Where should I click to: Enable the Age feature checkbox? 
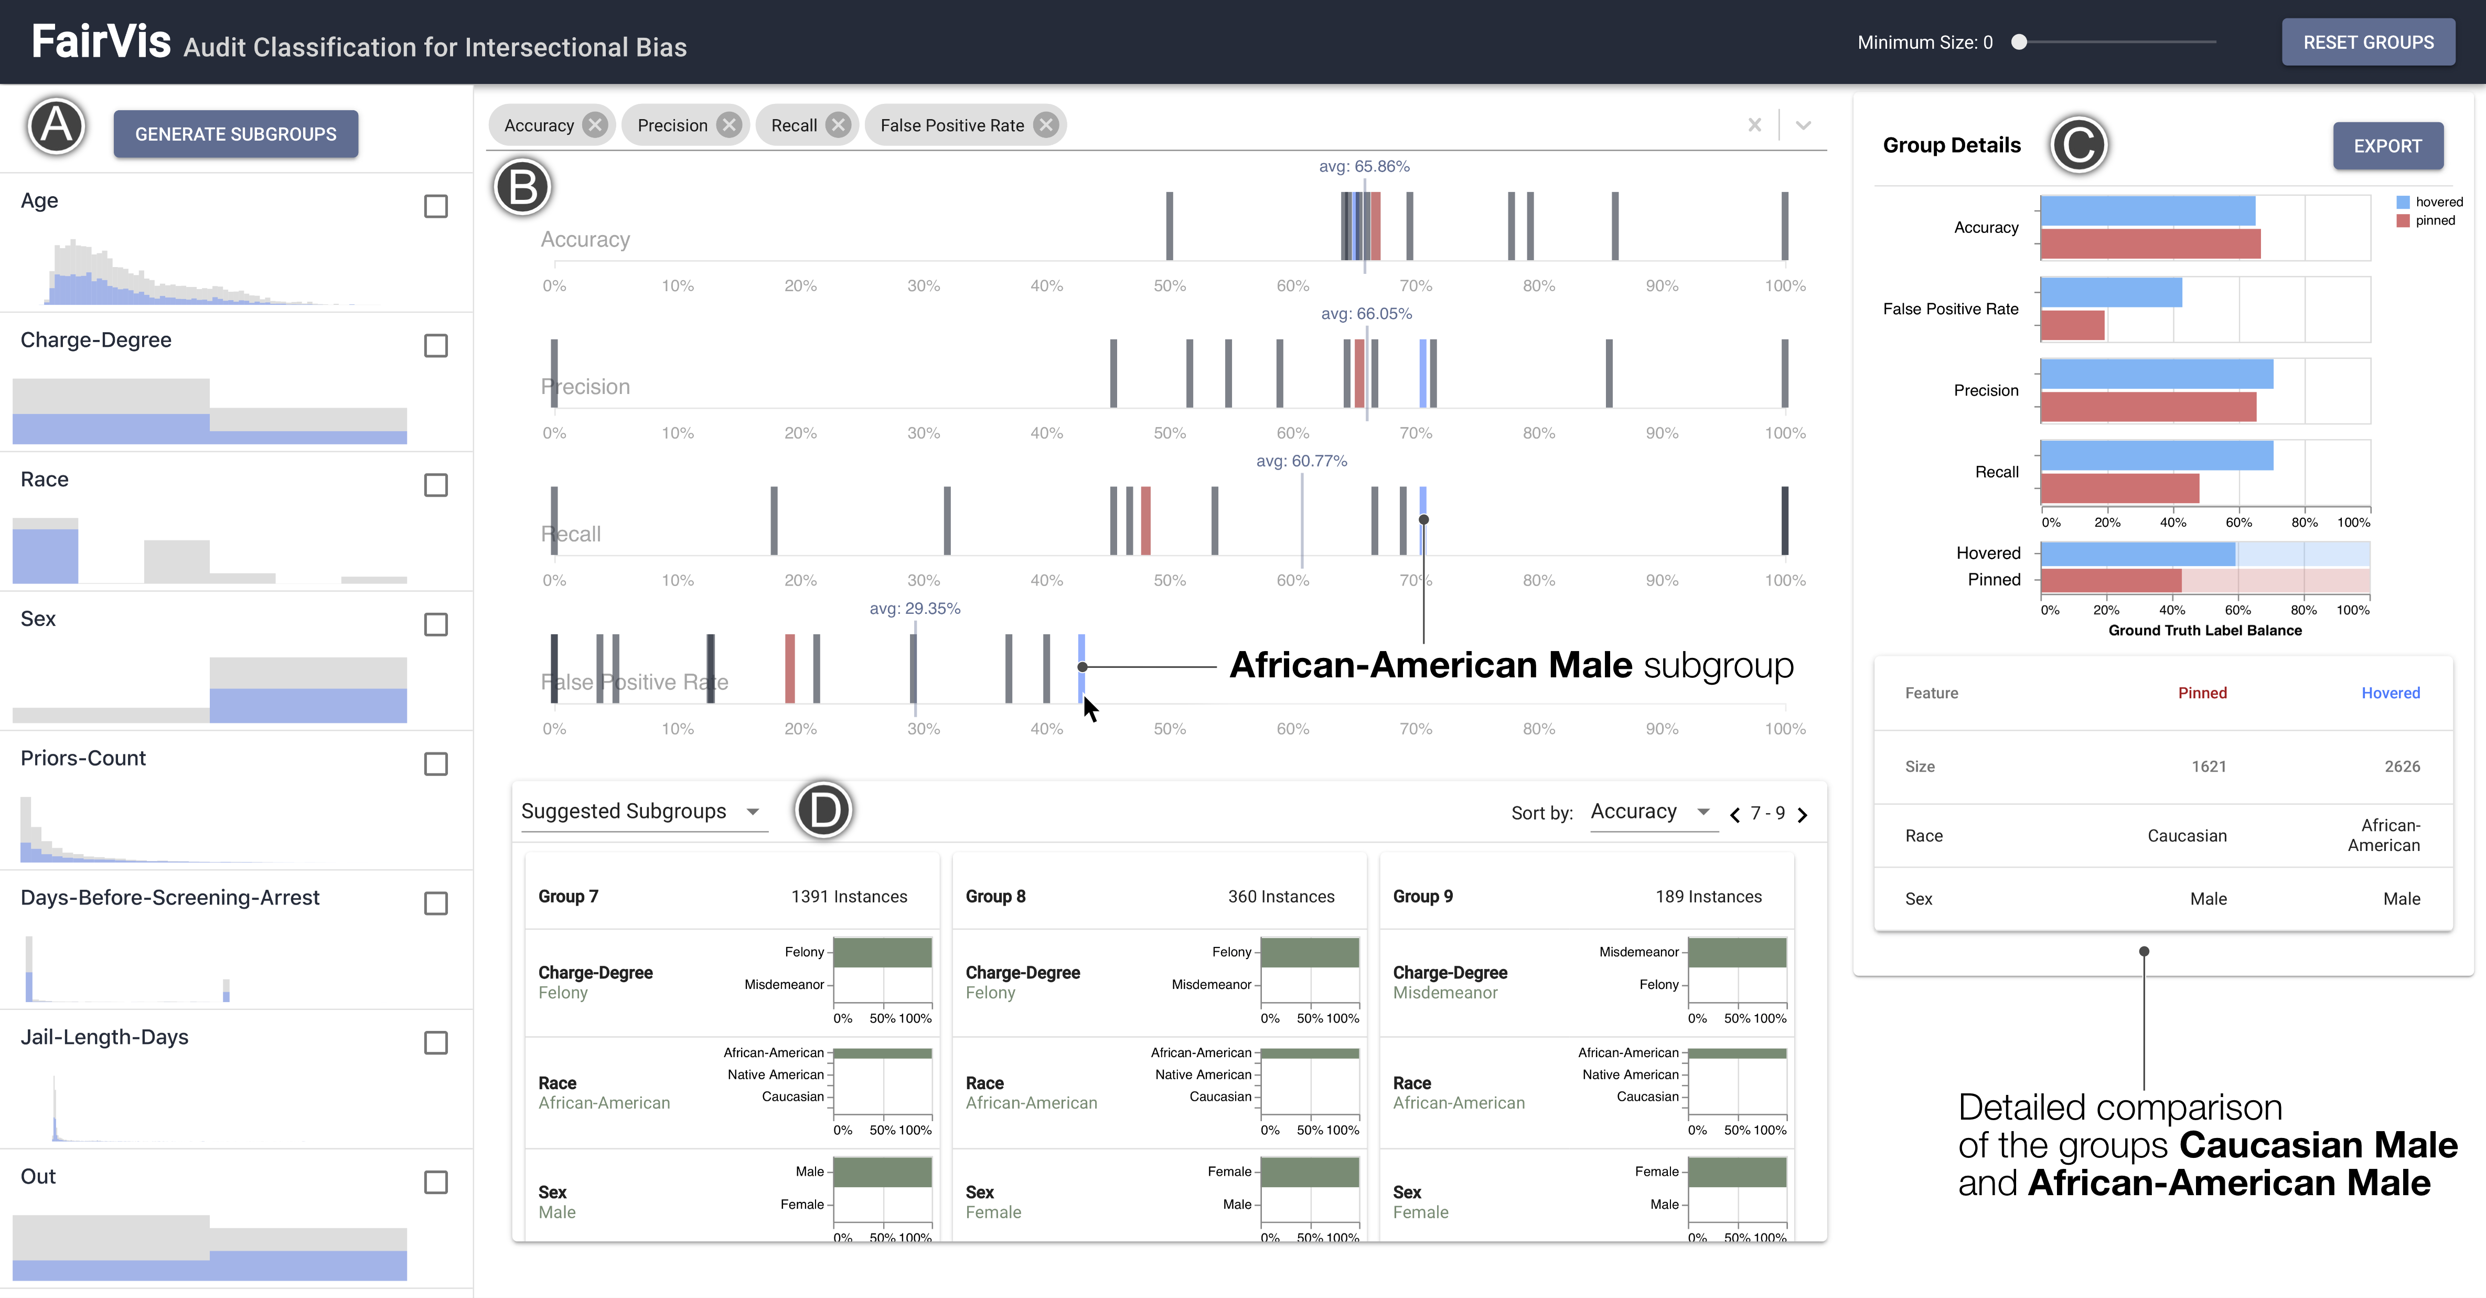pos(436,207)
